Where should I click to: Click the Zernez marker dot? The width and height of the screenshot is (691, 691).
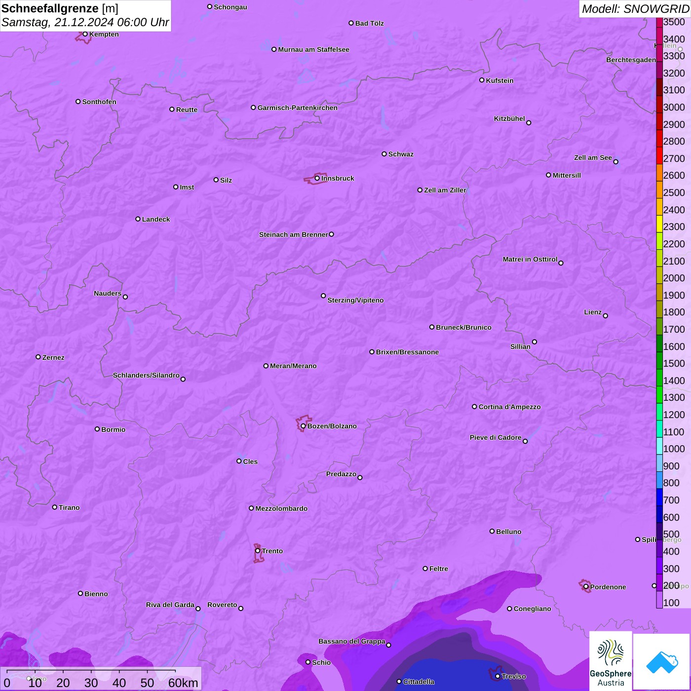[38, 357]
